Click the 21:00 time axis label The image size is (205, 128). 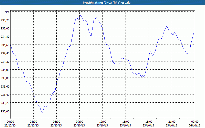[172, 122]
